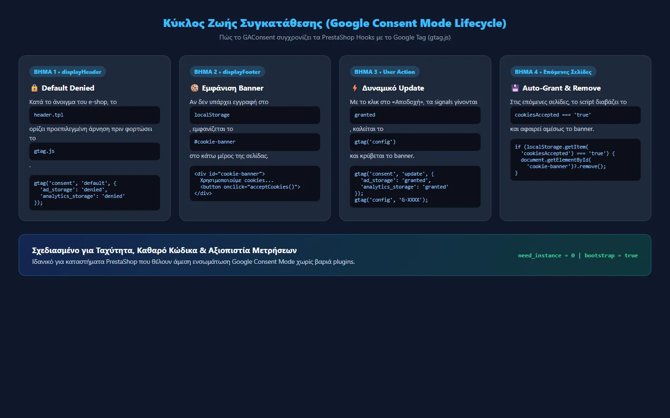The width and height of the screenshot is (670, 418).
Task: Click the div id="cookie-banner" code block
Action: coord(255,183)
